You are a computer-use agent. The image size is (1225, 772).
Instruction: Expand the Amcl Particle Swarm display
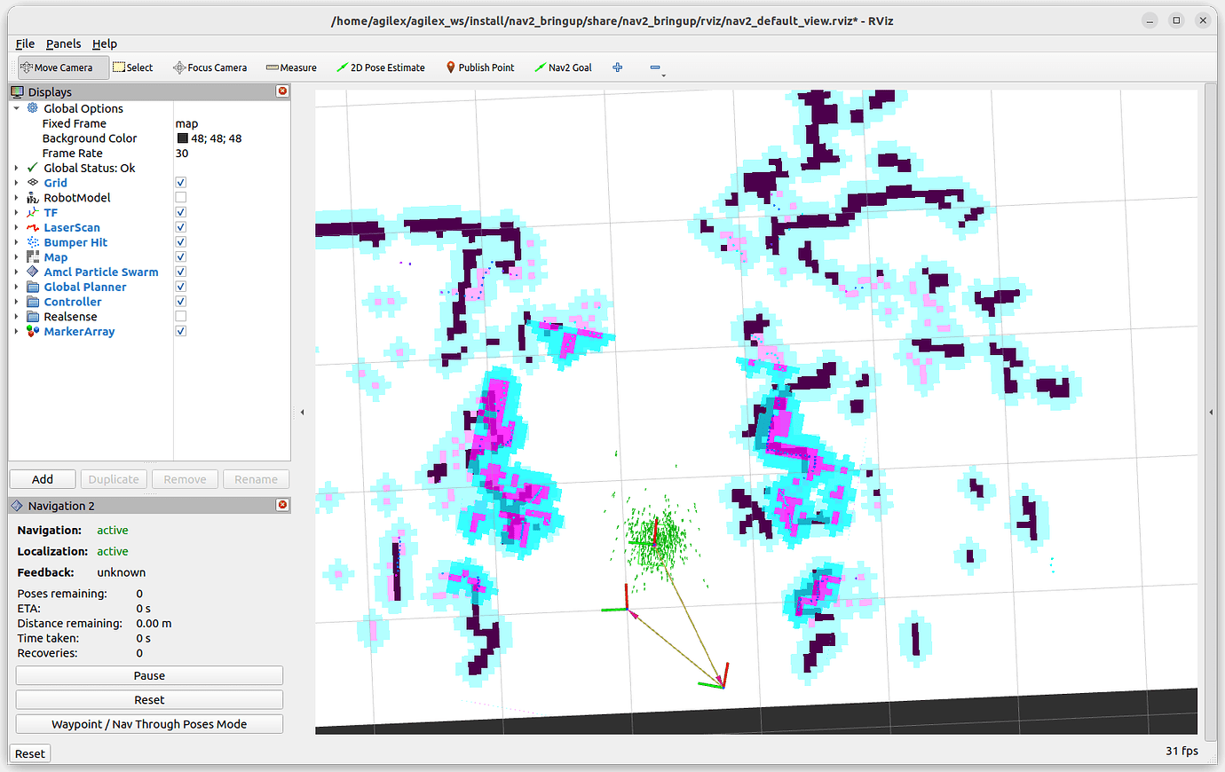[16, 272]
